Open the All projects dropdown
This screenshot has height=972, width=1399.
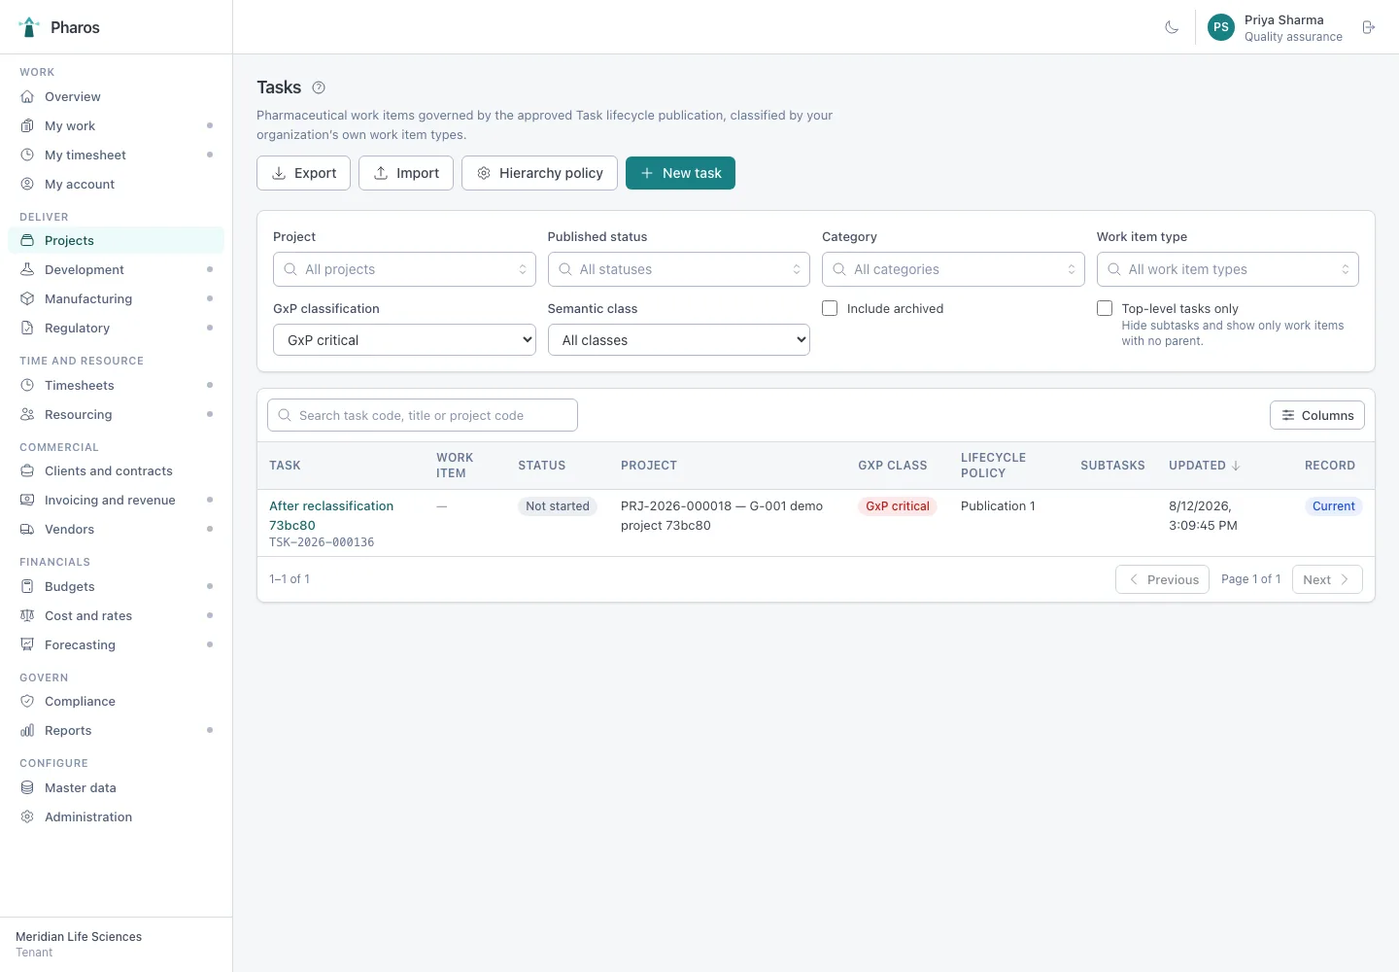[404, 269]
